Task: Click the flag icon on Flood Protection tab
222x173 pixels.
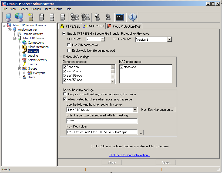Action: click(109, 26)
